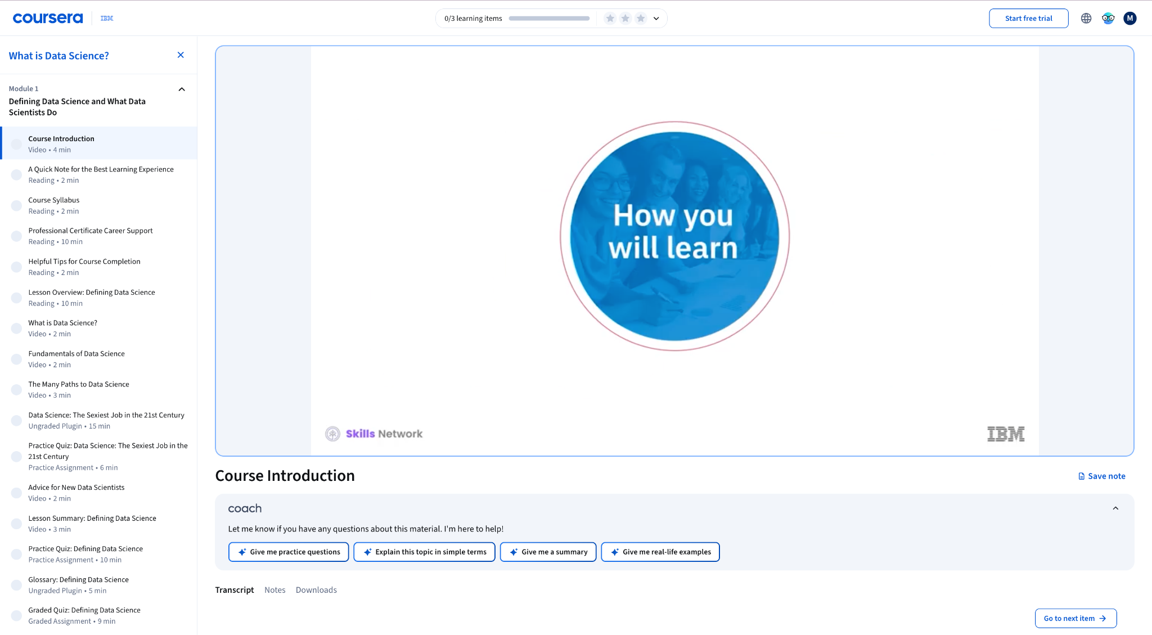Viewport: 1152px width, 635px height.
Task: Open the Coursera home icon
Action: coord(47,17)
